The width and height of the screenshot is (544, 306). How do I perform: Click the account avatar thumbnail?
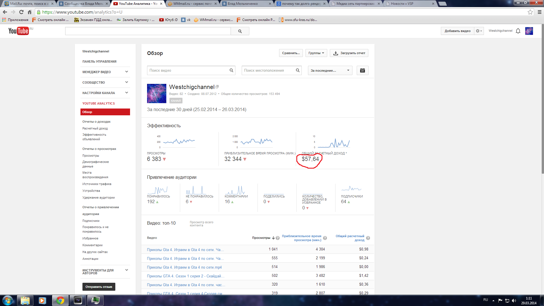pyautogui.click(x=529, y=31)
